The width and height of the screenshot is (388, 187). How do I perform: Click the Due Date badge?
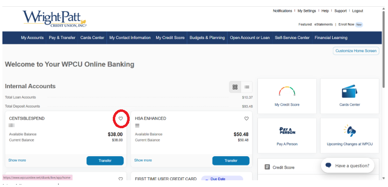[x=222, y=179]
